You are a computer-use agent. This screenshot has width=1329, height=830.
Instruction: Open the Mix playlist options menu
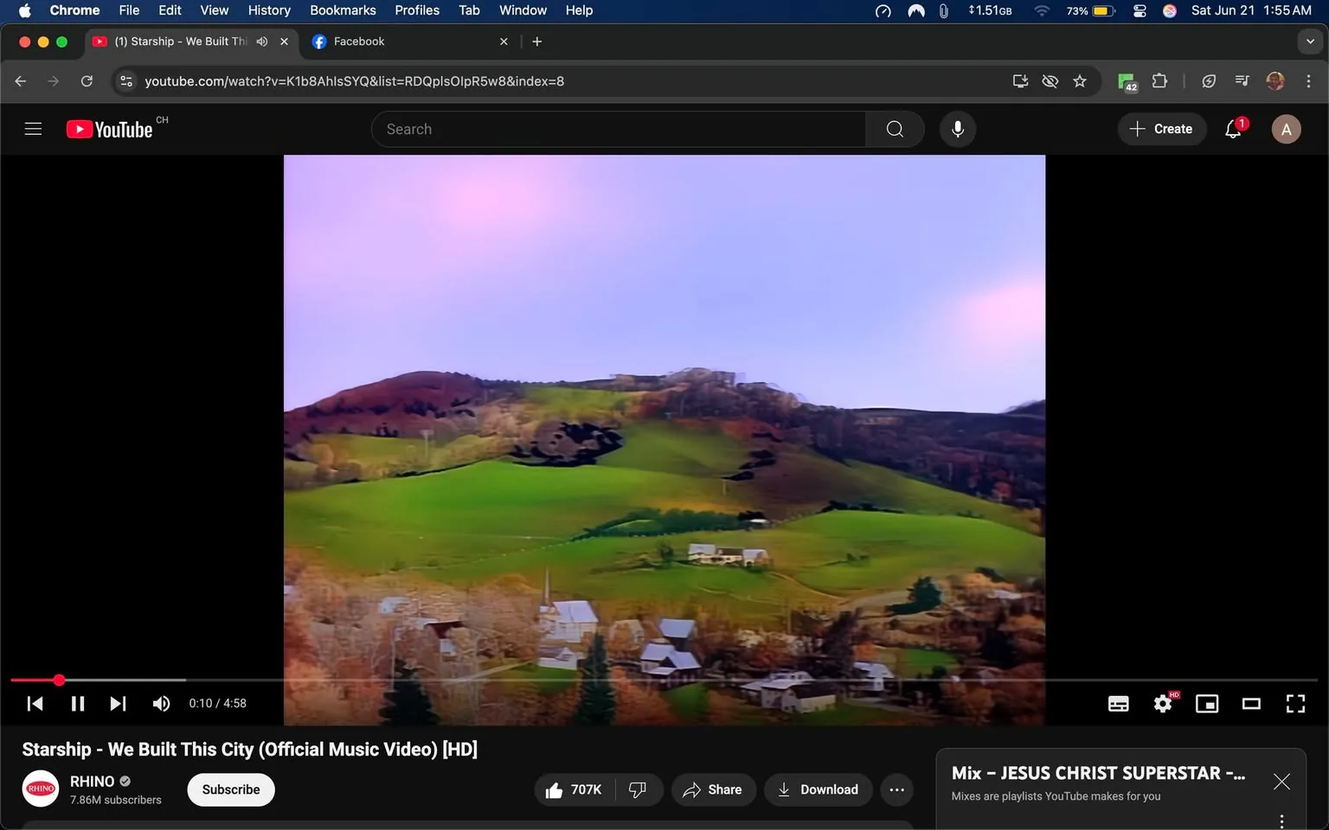pyautogui.click(x=1281, y=820)
